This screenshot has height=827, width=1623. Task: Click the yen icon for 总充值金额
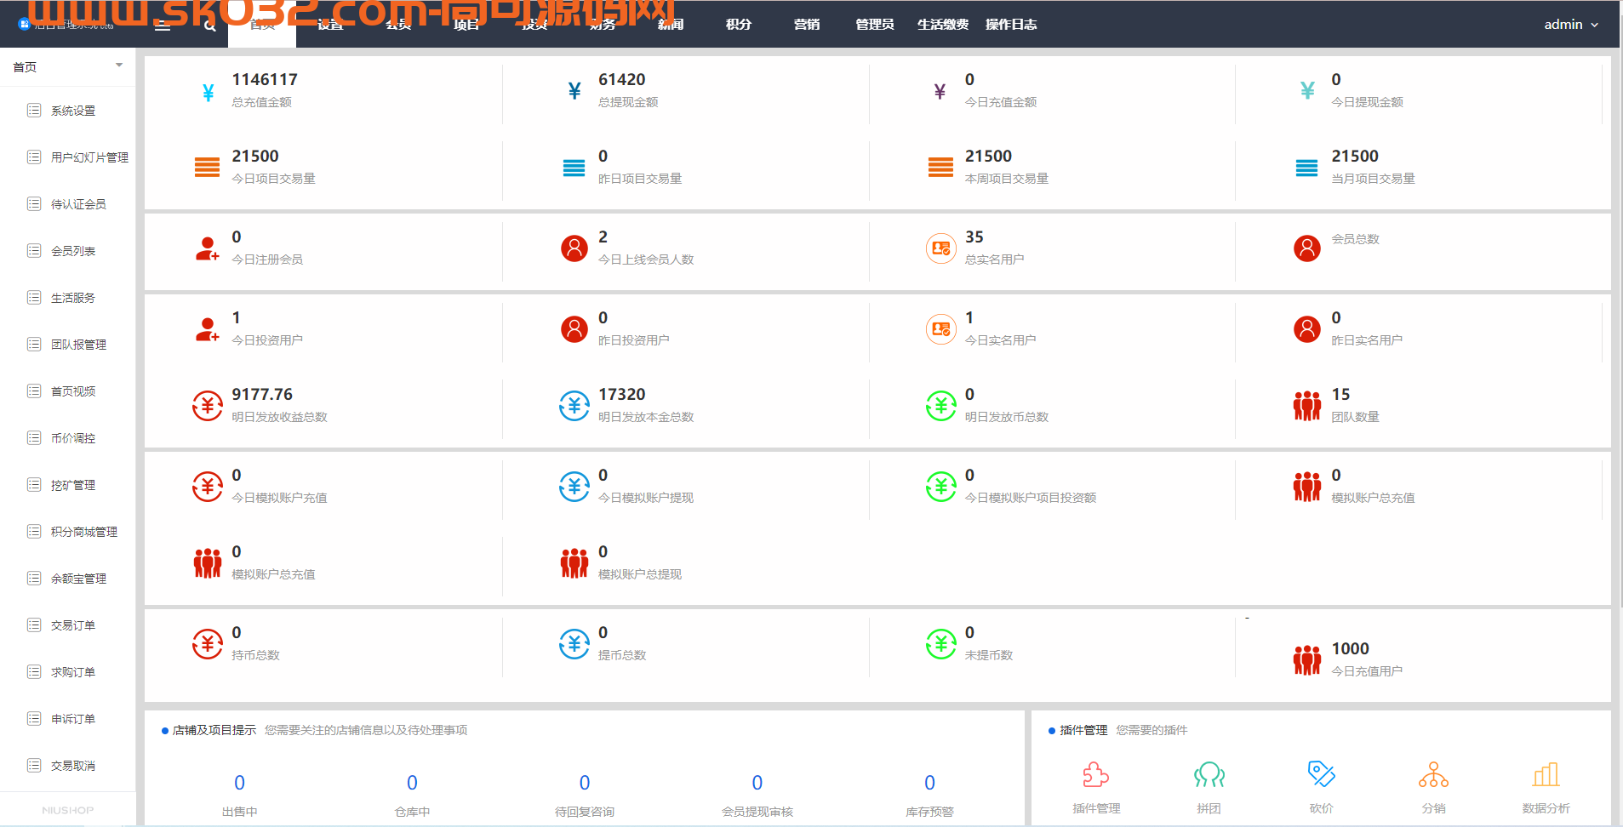(208, 92)
